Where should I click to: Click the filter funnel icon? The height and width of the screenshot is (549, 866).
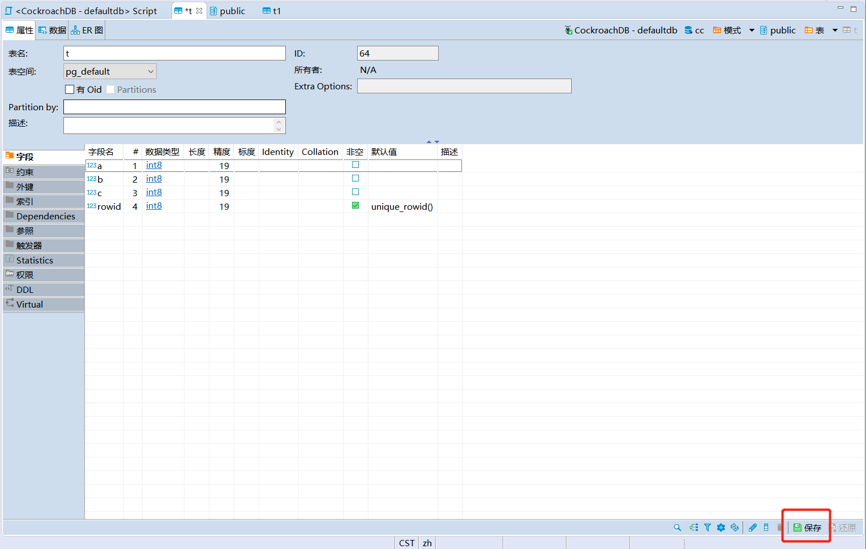coord(708,528)
